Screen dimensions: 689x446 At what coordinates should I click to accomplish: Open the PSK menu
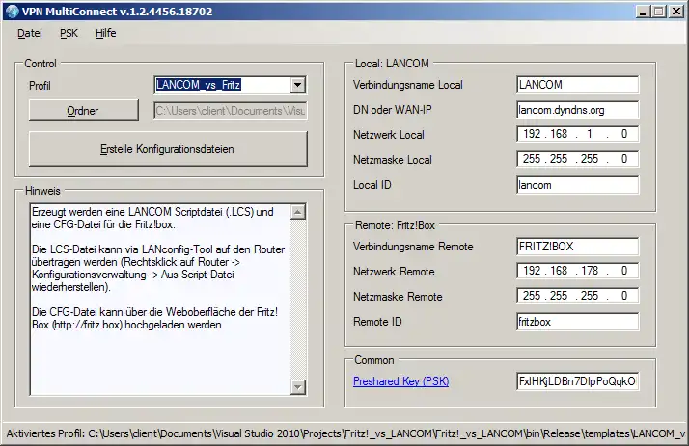coord(69,33)
